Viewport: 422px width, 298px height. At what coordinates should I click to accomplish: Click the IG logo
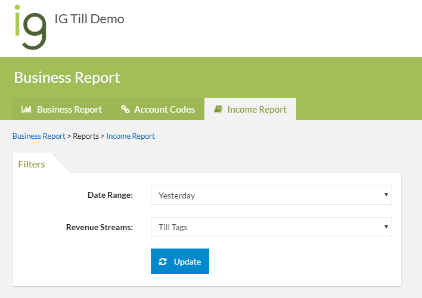tap(30, 27)
